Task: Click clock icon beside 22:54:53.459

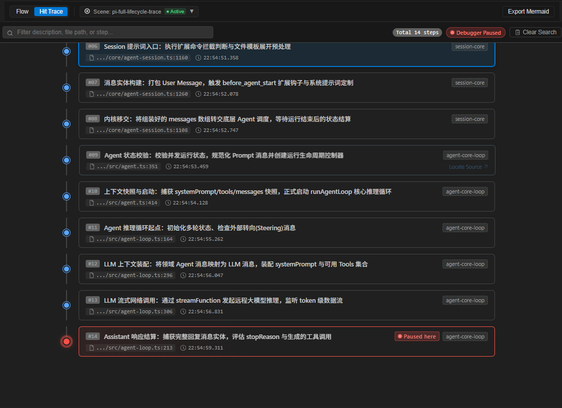Action: 168,167
